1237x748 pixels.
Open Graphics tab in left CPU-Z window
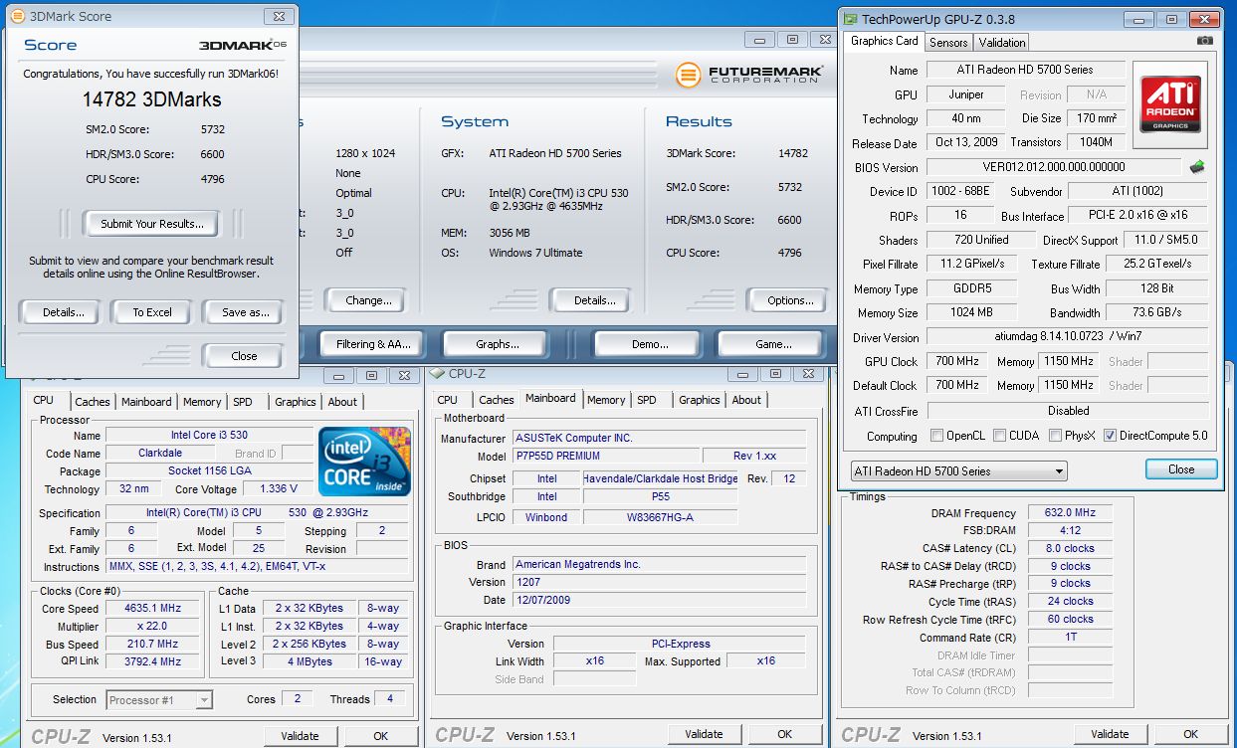tap(296, 402)
